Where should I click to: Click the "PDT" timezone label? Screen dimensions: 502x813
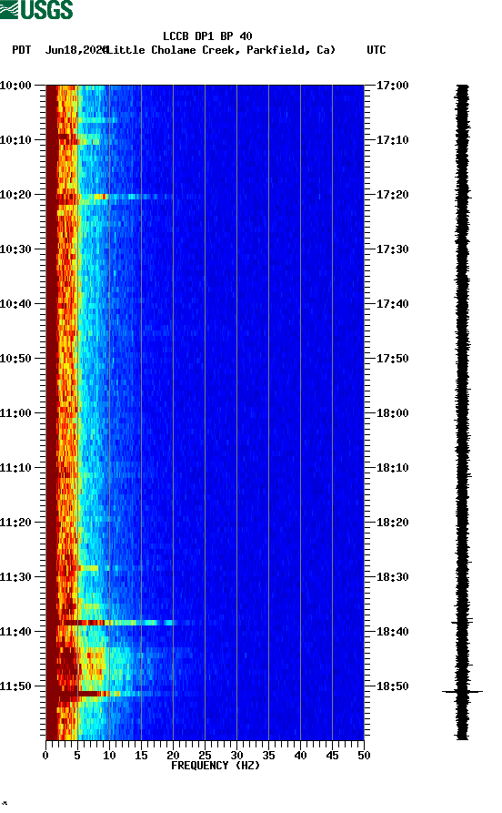22,50
